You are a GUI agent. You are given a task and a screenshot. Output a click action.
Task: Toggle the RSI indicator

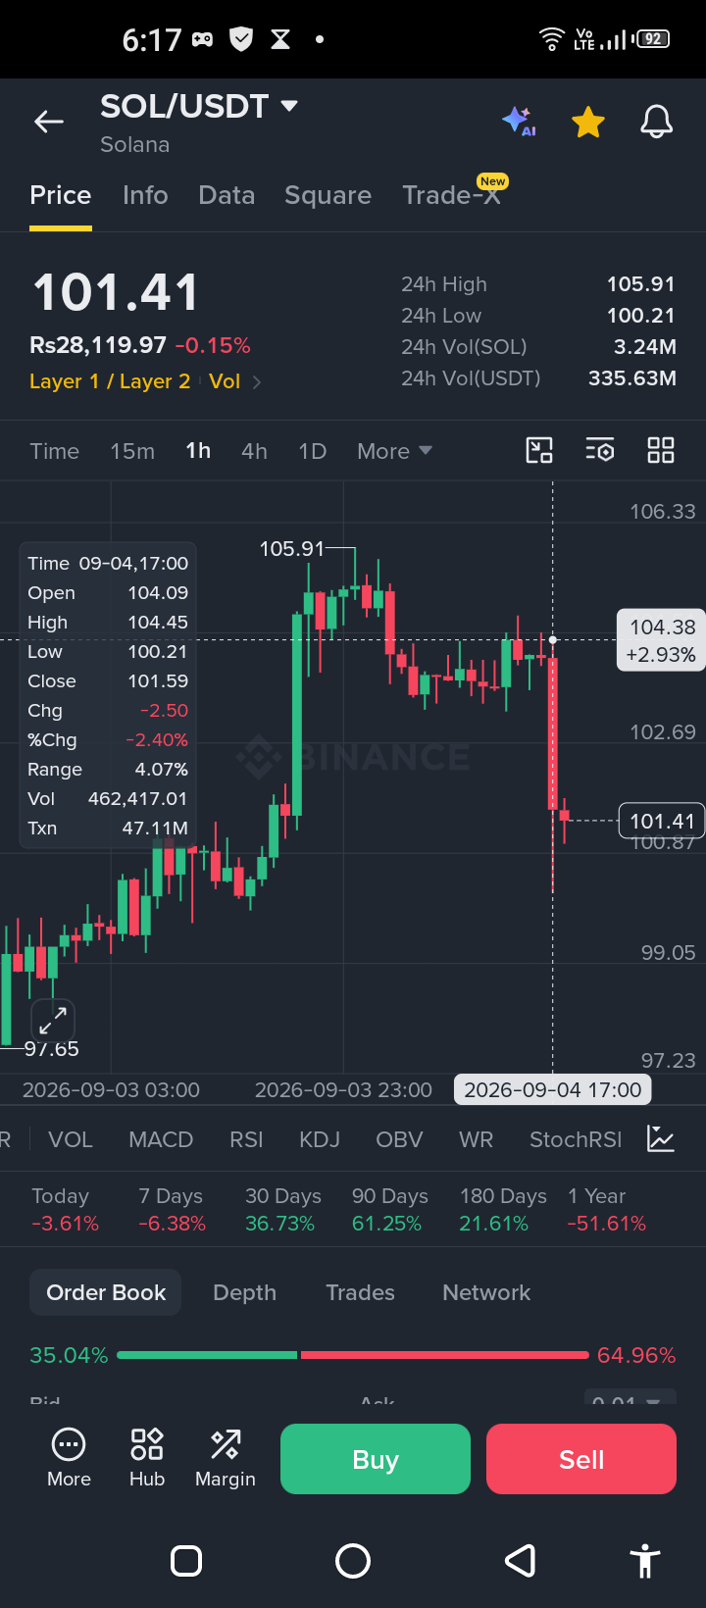click(x=246, y=1139)
